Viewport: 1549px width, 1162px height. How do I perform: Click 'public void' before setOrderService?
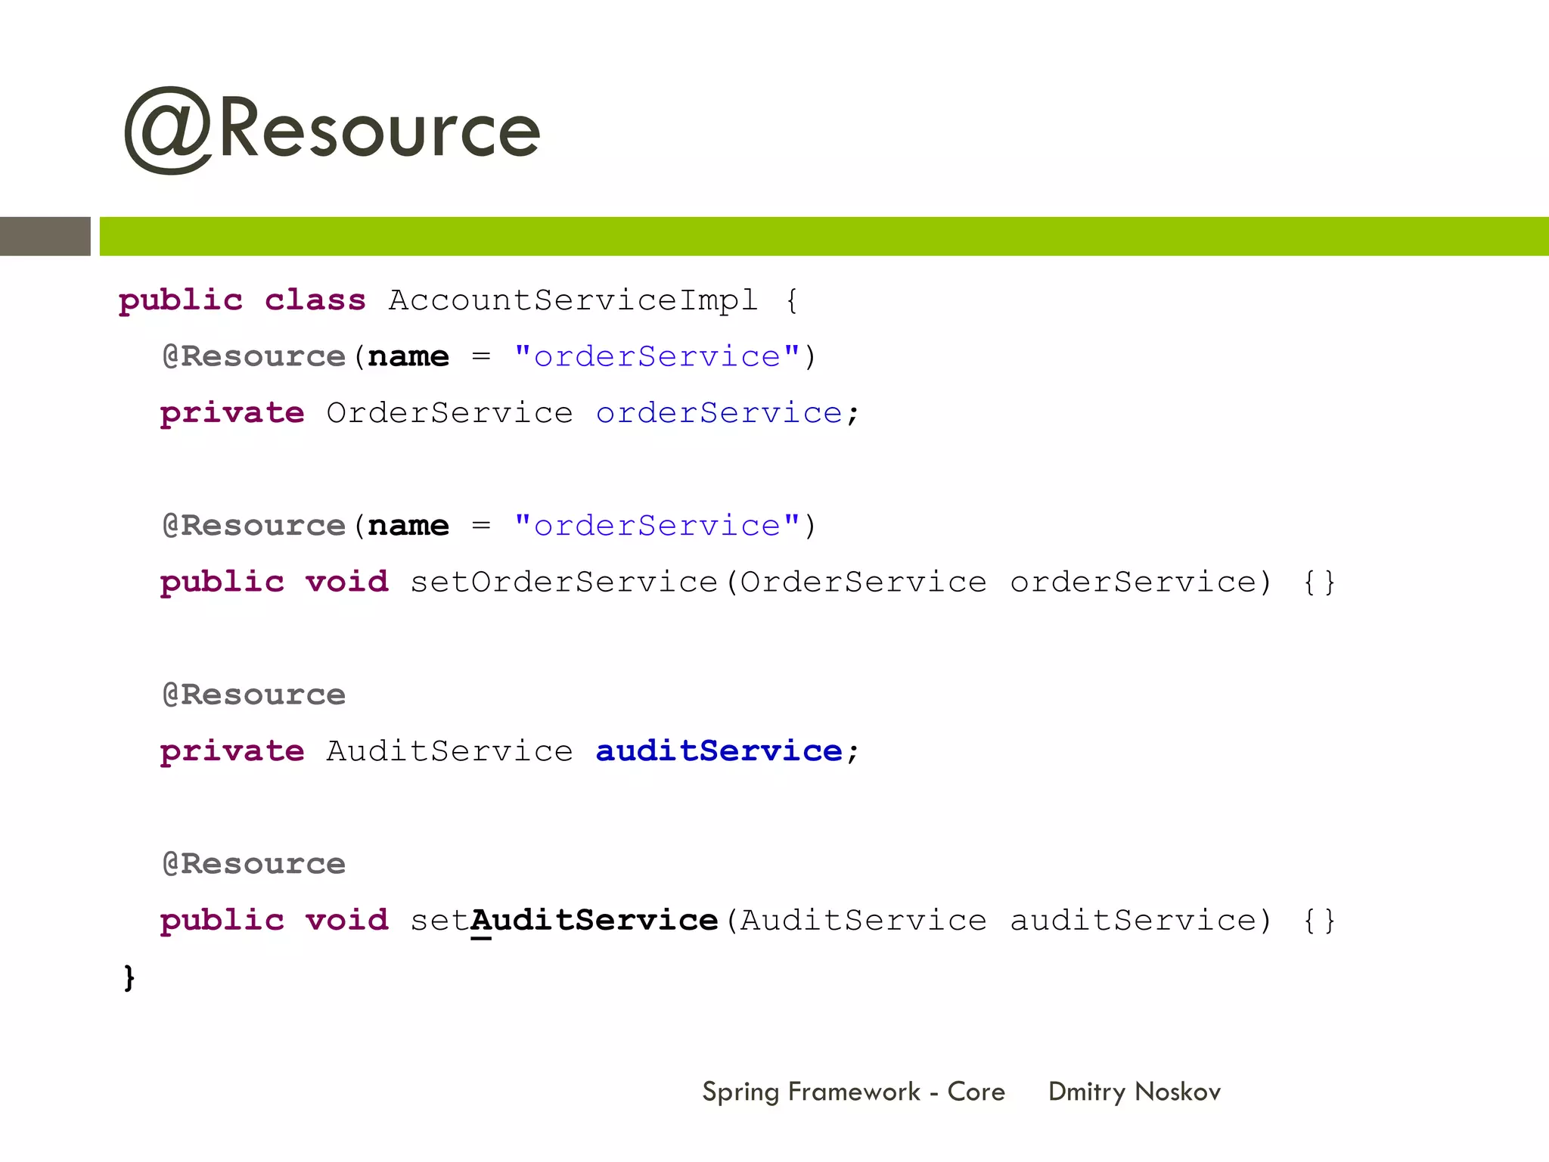coord(275,582)
